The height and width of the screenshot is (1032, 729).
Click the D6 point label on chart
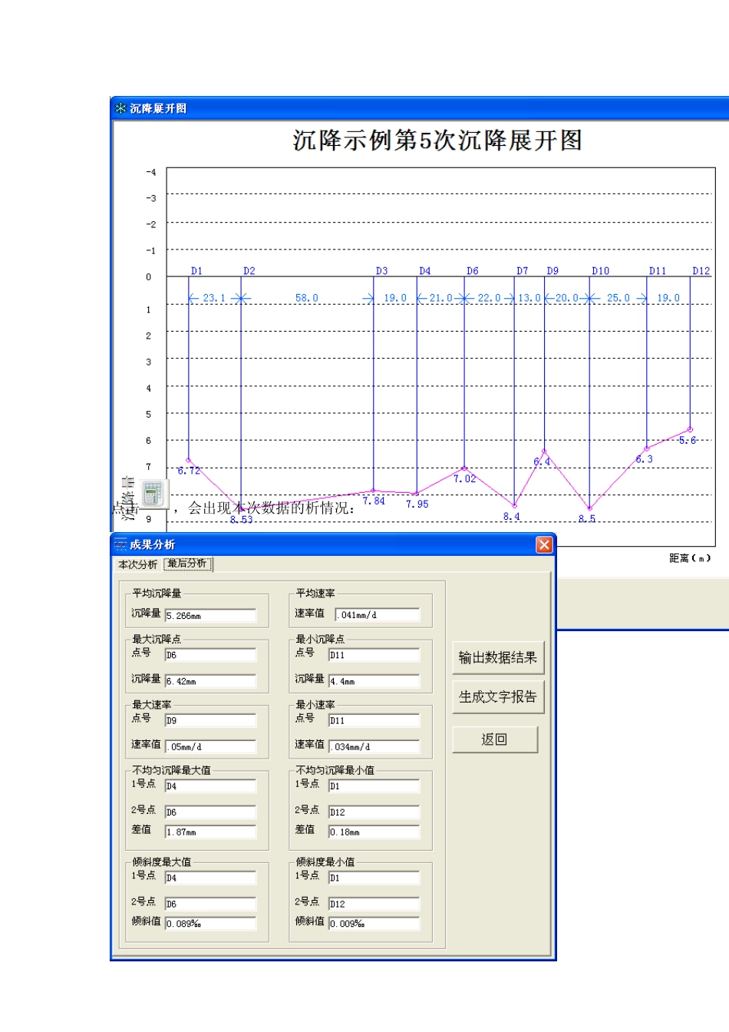coord(472,271)
